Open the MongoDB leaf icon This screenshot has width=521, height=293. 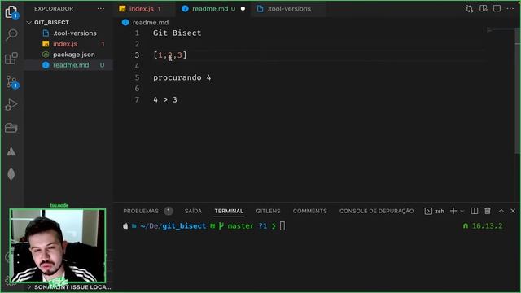(11, 174)
